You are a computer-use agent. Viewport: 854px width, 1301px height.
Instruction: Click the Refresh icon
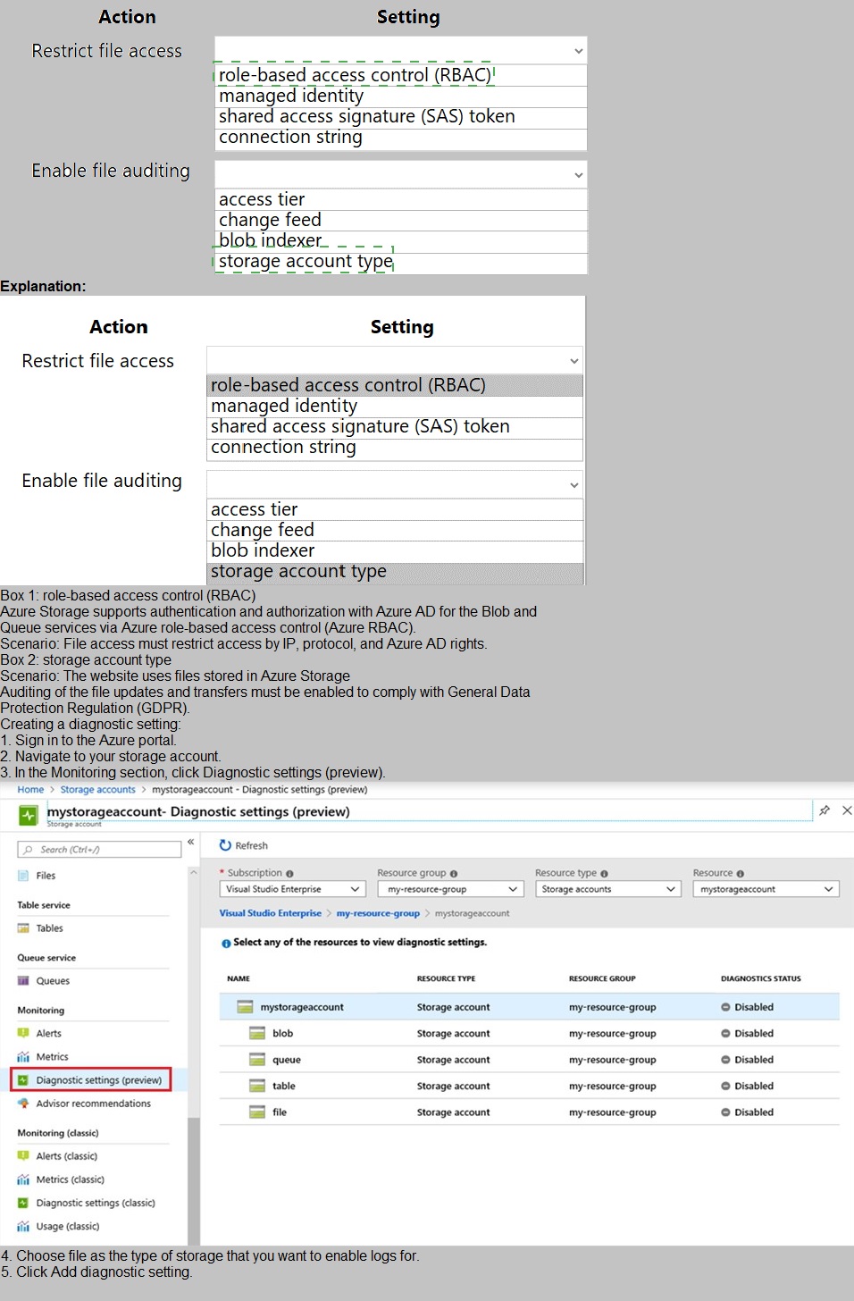click(225, 845)
